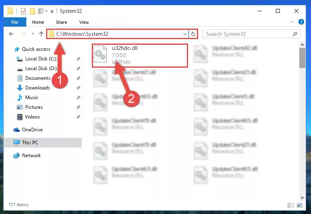
Task: Go up one folder level
Action: tap(41, 34)
